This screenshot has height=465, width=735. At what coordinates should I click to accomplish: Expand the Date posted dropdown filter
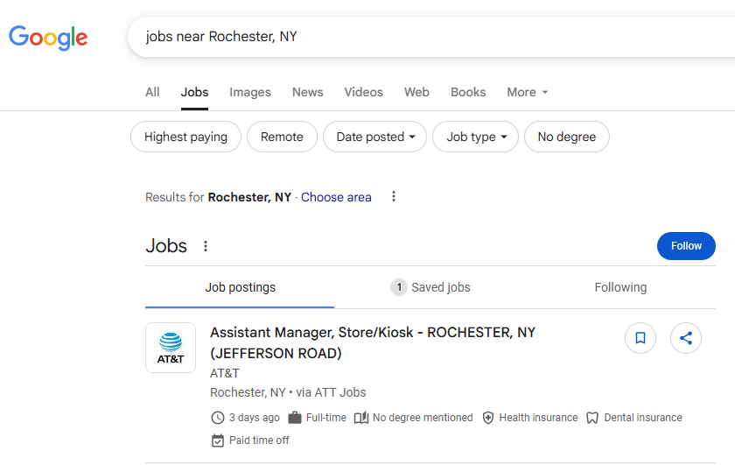click(x=375, y=137)
